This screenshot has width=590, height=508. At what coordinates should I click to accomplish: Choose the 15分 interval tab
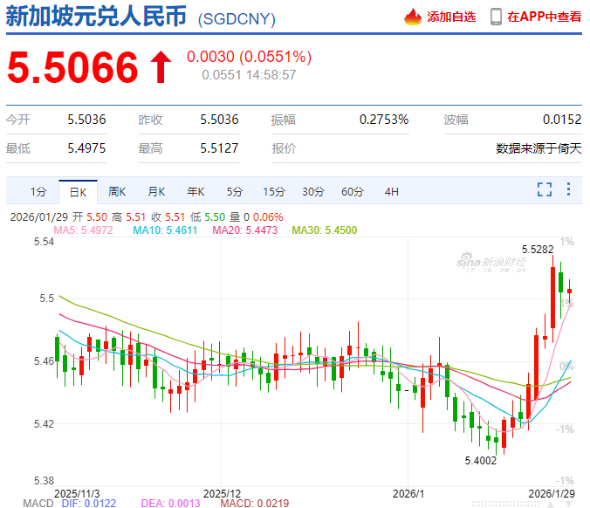274,191
